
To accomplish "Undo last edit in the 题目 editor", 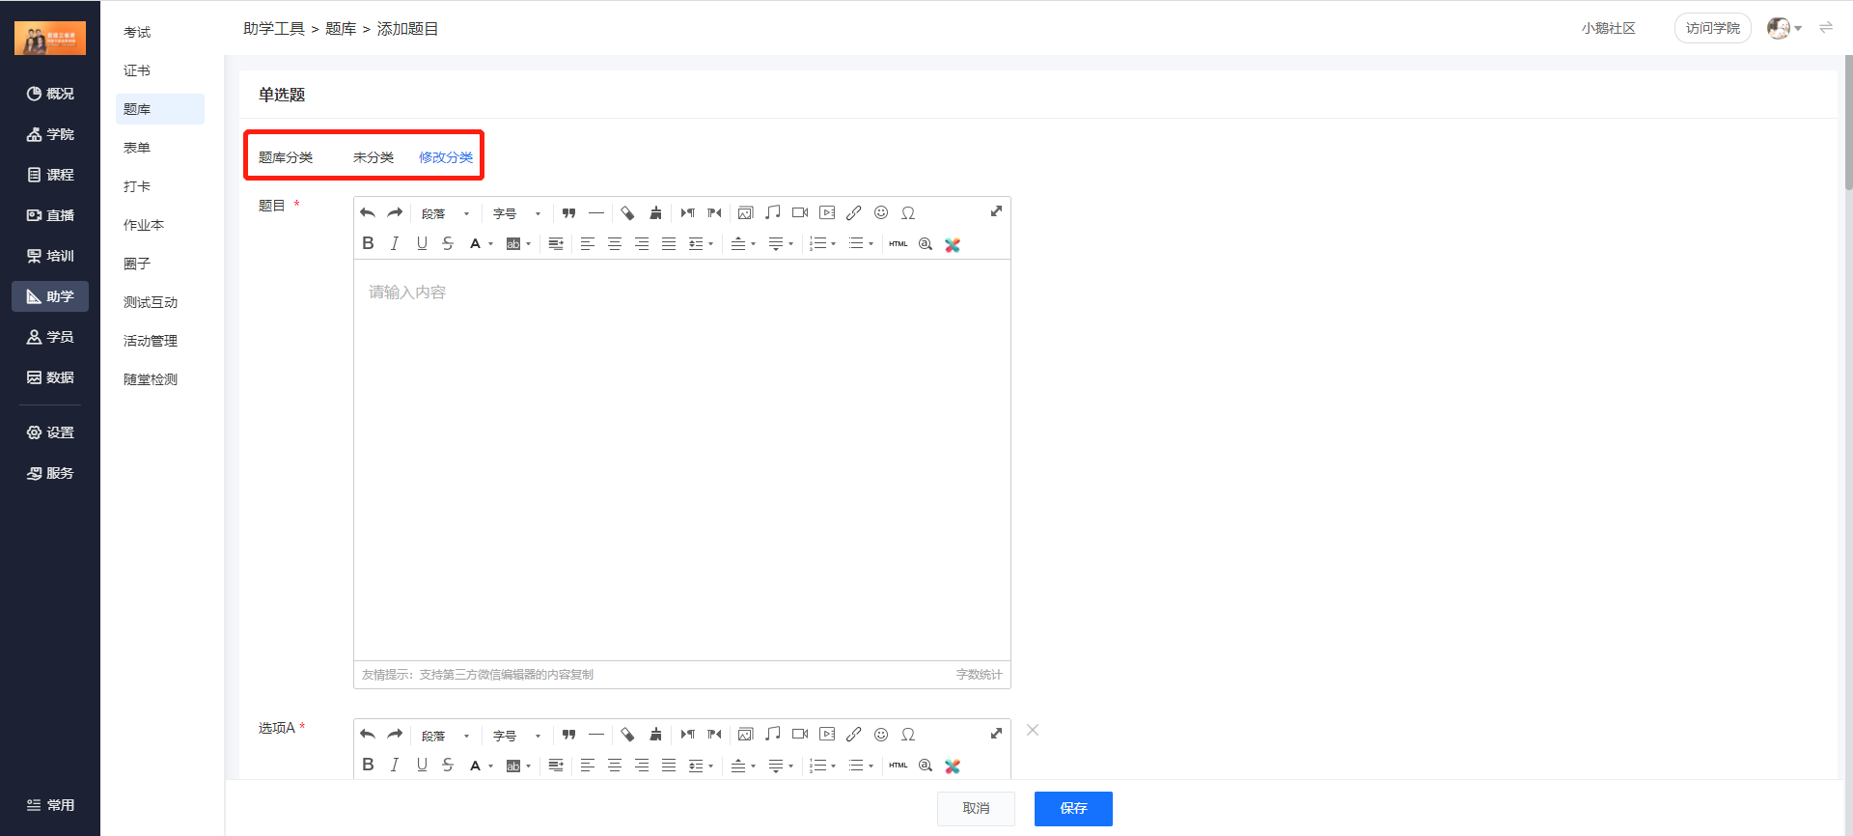I will coord(368,213).
